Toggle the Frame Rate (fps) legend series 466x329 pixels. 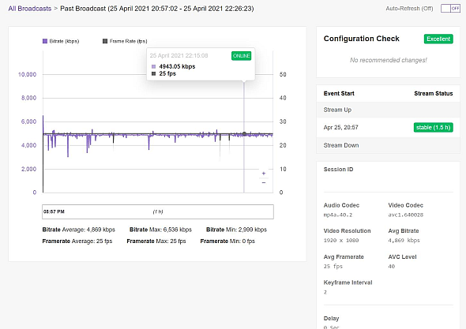[x=125, y=41]
